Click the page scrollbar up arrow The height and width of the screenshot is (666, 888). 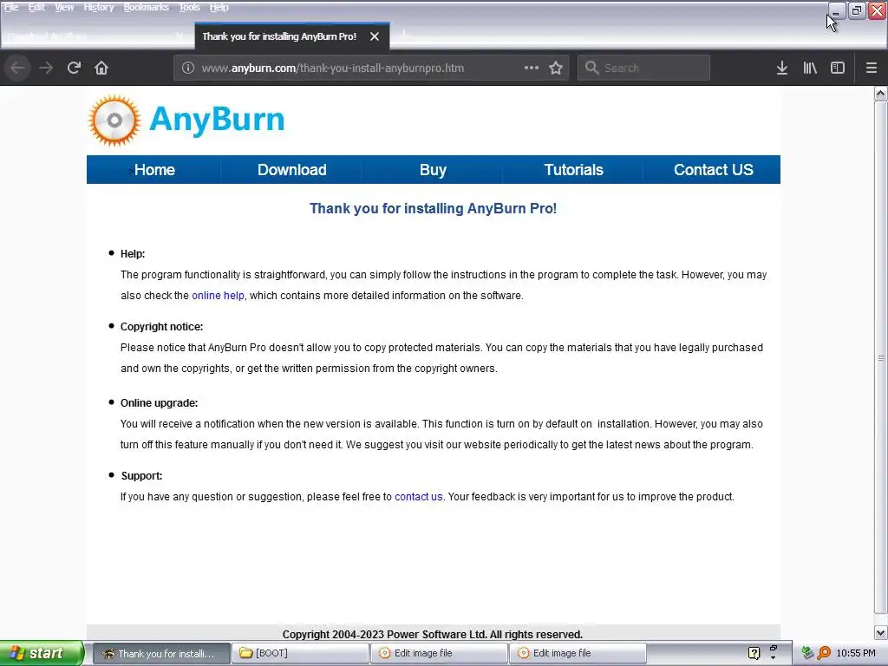click(881, 94)
